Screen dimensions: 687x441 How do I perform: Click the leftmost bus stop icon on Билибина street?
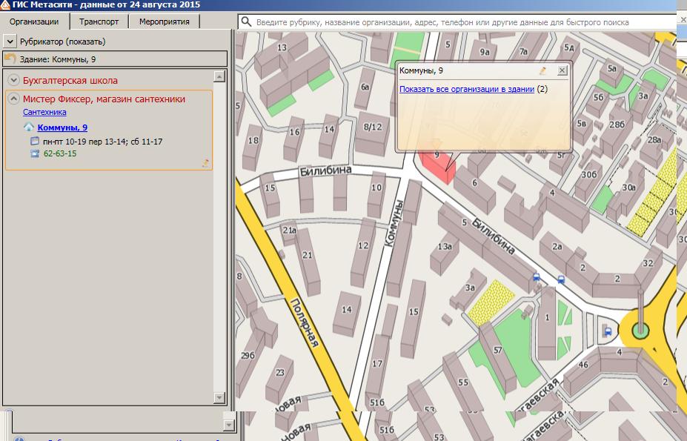pyautogui.click(x=536, y=277)
